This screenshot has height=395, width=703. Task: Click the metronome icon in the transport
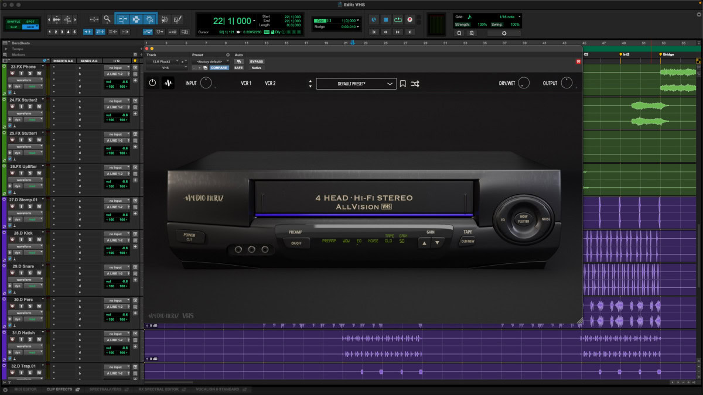tap(373, 19)
